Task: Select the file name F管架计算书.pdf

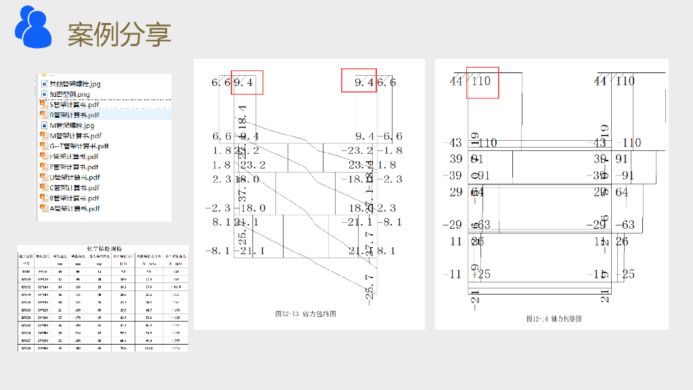Action: 74,156
